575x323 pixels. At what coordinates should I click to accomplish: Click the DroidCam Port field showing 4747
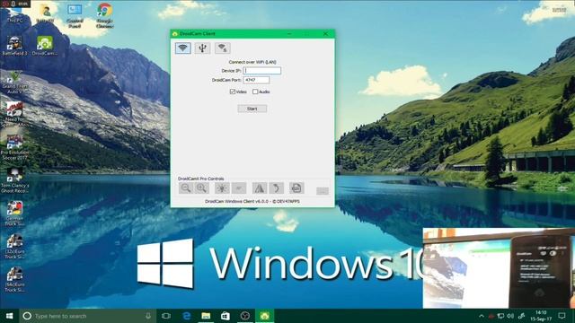point(256,80)
